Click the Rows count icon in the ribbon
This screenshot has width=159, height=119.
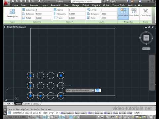(55, 10)
